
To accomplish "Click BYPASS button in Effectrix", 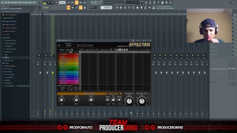I will (90, 45).
